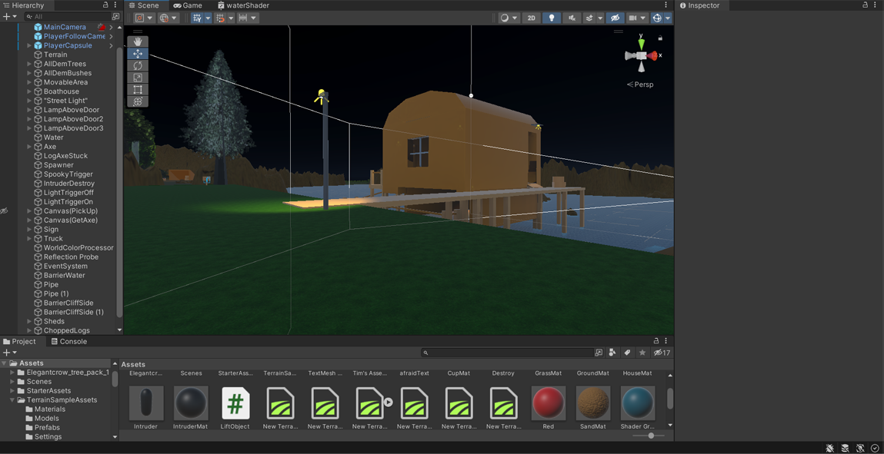The width and height of the screenshot is (884, 454).
Task: Open the Console tab
Action: [x=69, y=342]
